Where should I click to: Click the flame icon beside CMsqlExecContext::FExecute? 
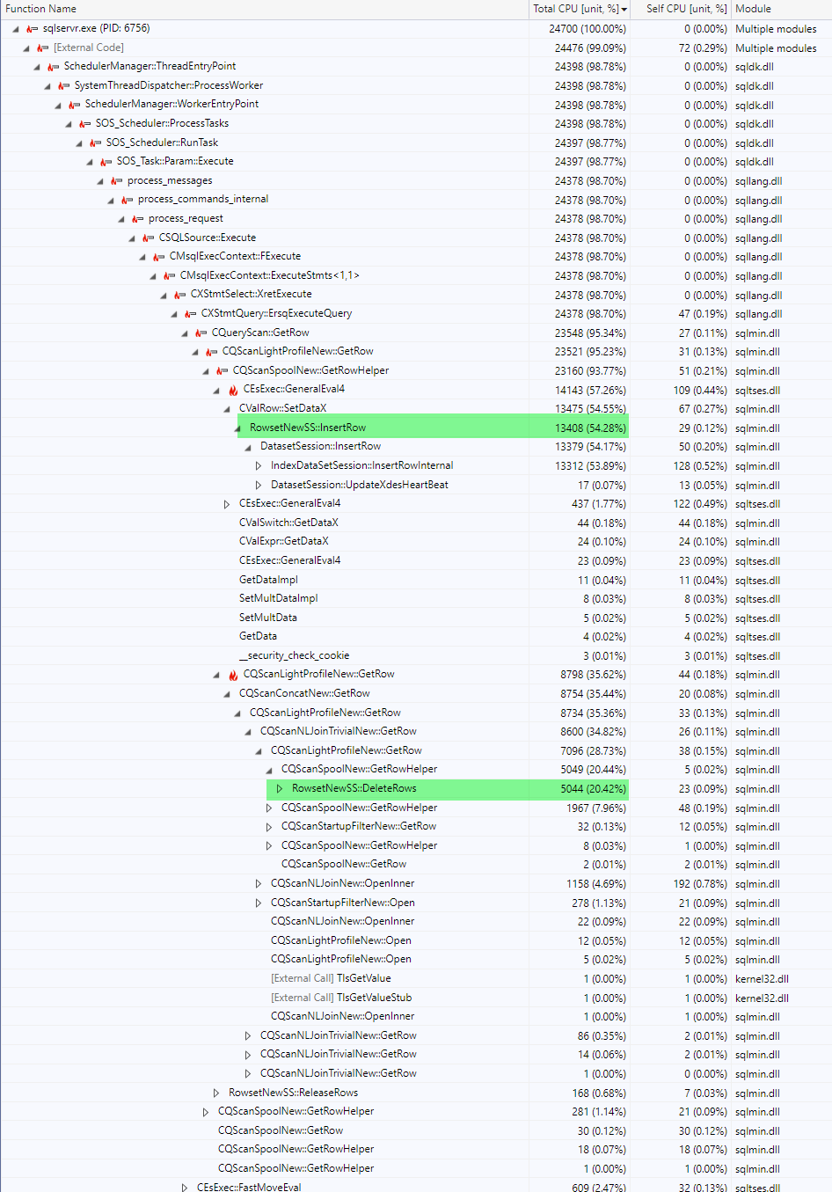159,257
